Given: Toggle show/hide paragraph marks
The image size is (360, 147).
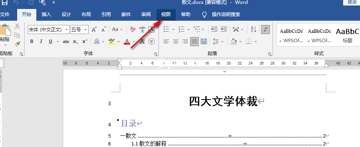Looking at the screenshot, I should [x=266, y=29].
